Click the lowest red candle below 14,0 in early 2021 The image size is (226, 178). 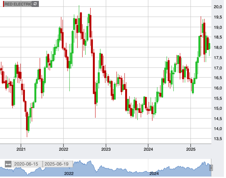(x=27, y=121)
